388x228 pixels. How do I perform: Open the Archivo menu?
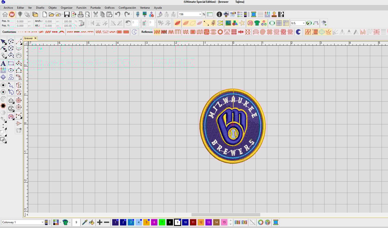[x=8, y=8]
